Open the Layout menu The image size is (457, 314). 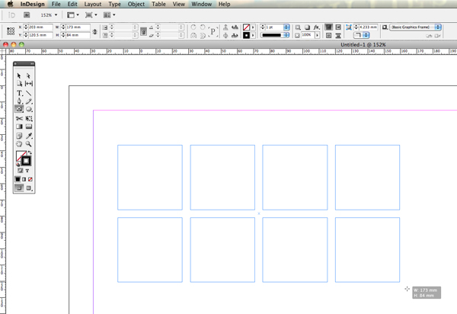click(93, 4)
